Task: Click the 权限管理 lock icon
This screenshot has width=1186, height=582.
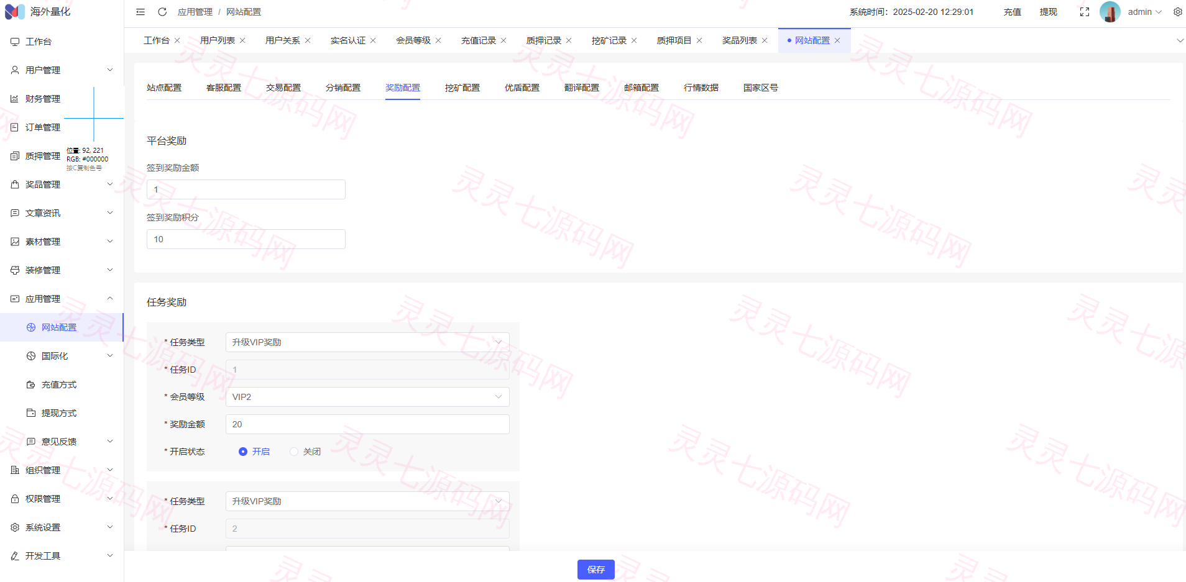Action: pos(15,499)
